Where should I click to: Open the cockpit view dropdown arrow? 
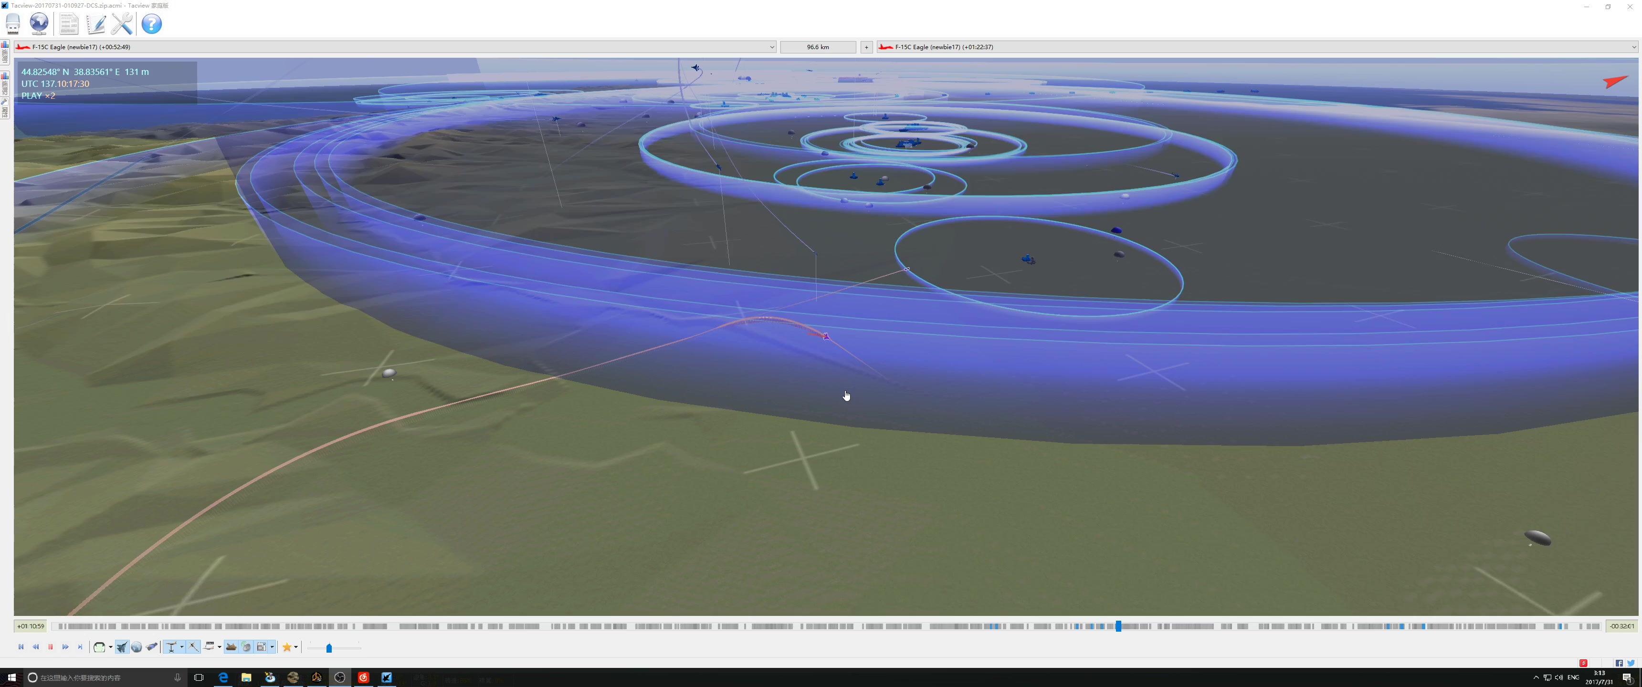pyautogui.click(x=110, y=647)
